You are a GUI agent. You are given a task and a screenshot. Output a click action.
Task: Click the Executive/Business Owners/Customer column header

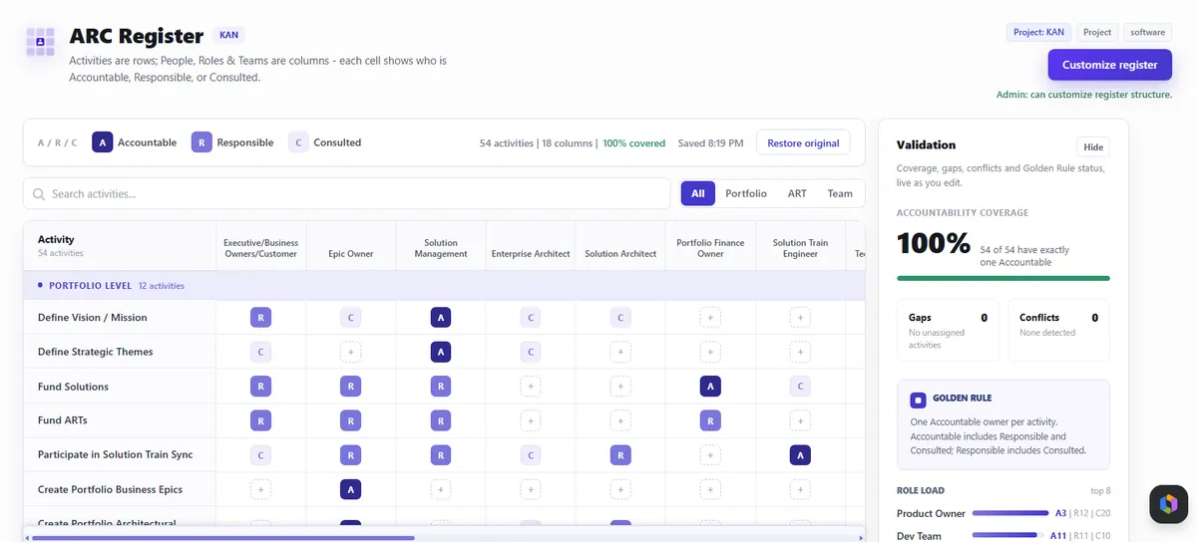tap(260, 248)
